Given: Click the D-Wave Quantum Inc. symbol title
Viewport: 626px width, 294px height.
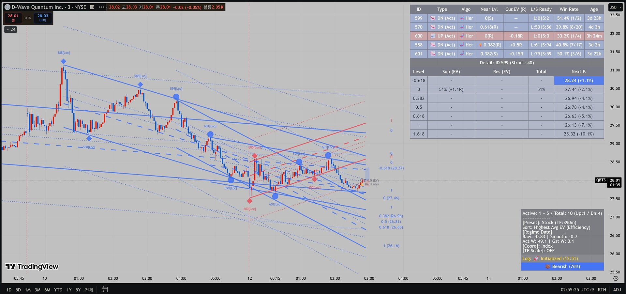Looking at the screenshot, I should click(x=37, y=7).
